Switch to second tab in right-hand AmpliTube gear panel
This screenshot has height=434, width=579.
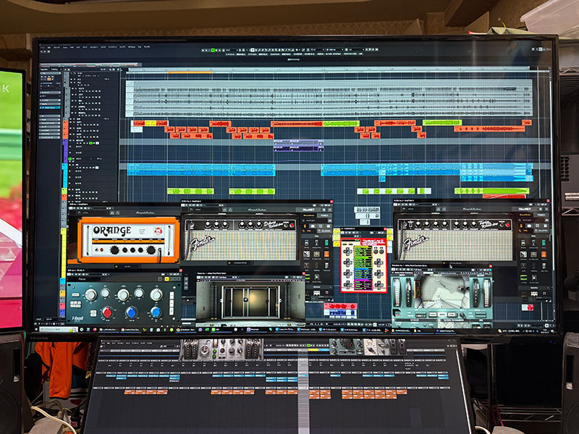point(541,215)
